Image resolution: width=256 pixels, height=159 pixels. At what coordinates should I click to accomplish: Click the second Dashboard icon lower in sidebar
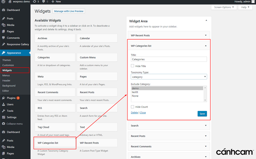pos(4,132)
